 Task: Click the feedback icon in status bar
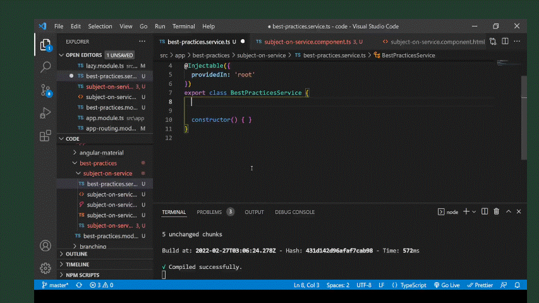504,285
